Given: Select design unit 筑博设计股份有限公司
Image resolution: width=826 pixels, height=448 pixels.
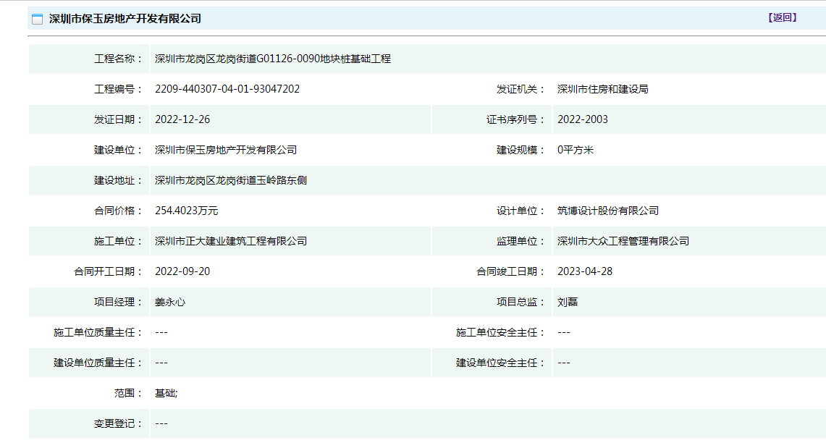Looking at the screenshot, I should (x=608, y=211).
